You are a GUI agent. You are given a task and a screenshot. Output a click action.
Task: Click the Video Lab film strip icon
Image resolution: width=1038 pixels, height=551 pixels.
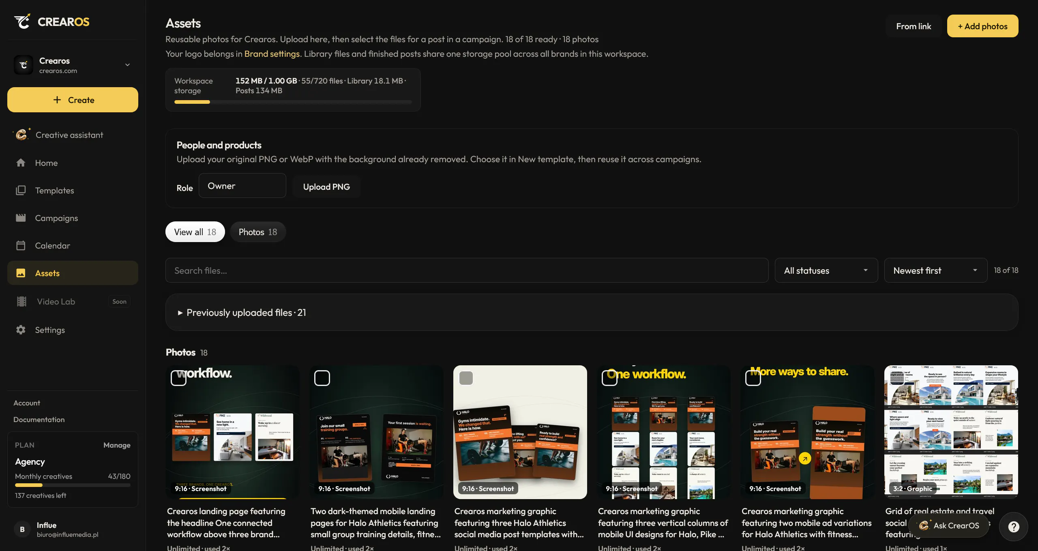[x=21, y=301]
